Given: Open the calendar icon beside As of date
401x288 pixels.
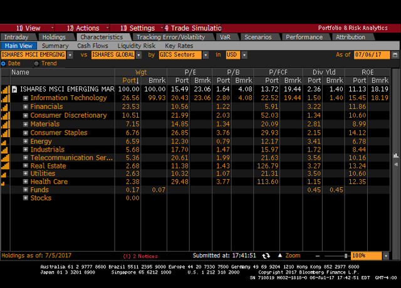Looking at the screenshot, I should [x=395, y=55].
